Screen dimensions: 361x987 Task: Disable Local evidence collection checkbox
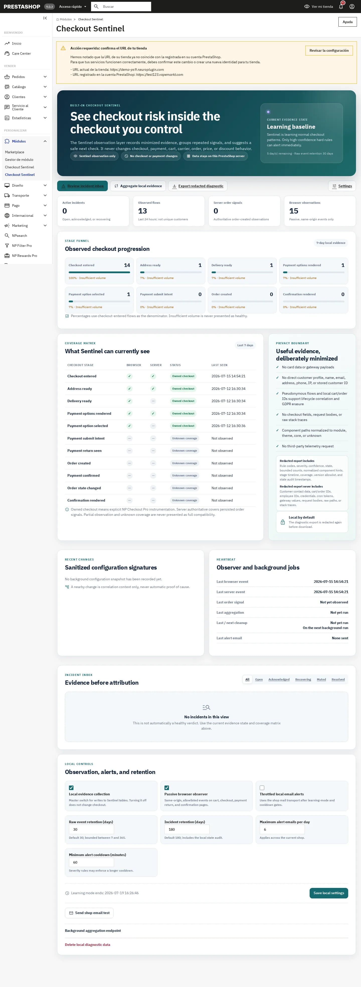pyautogui.click(x=71, y=788)
